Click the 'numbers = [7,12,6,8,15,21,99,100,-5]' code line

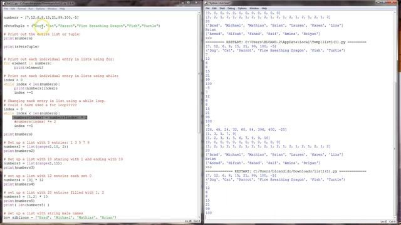coord(41,17)
